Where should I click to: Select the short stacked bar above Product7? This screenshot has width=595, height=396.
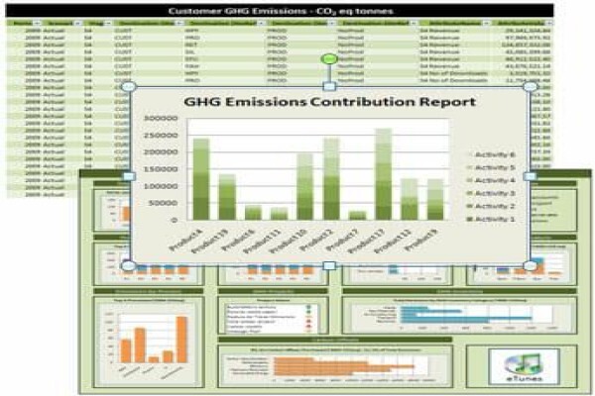pos(357,216)
